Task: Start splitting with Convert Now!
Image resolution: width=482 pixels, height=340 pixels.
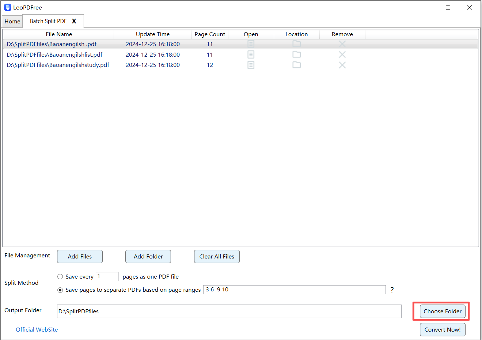Action: click(442, 330)
